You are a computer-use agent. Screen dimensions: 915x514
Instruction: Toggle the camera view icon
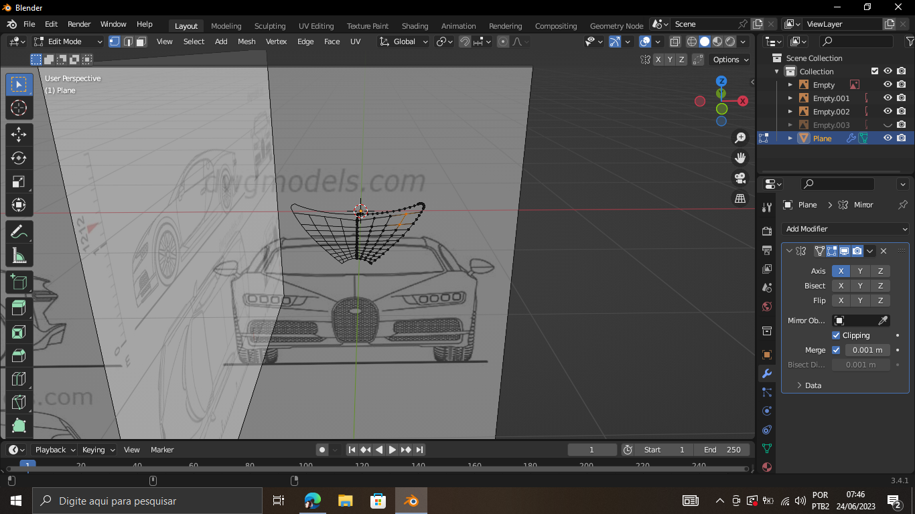(x=740, y=178)
